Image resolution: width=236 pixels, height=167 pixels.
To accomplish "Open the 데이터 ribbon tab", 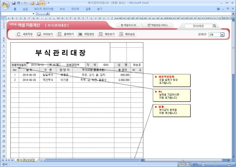I will pos(75,9).
